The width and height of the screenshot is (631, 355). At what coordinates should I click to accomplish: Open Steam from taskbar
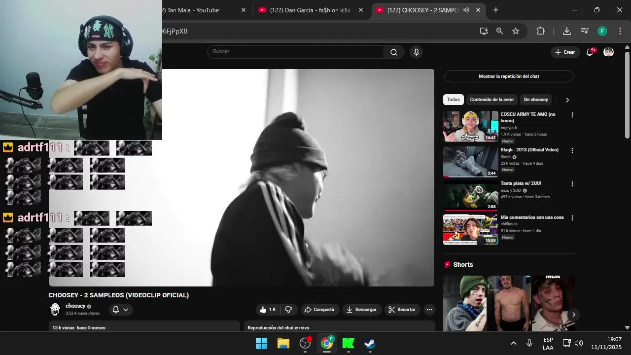[x=370, y=343]
